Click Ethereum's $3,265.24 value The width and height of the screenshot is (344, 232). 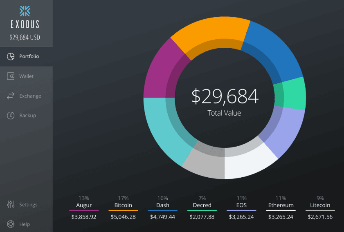coord(281,217)
